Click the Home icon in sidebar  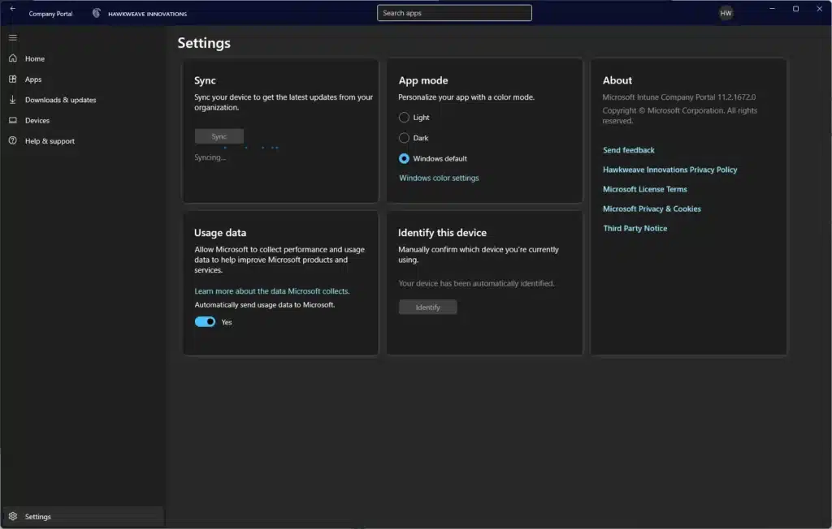click(x=12, y=58)
